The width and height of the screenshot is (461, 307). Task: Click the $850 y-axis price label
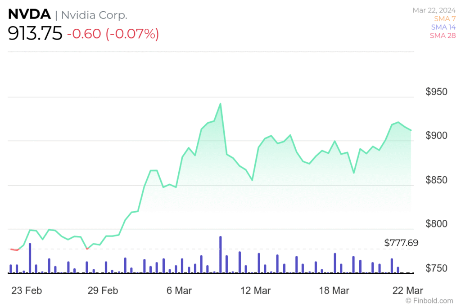tap(437, 180)
